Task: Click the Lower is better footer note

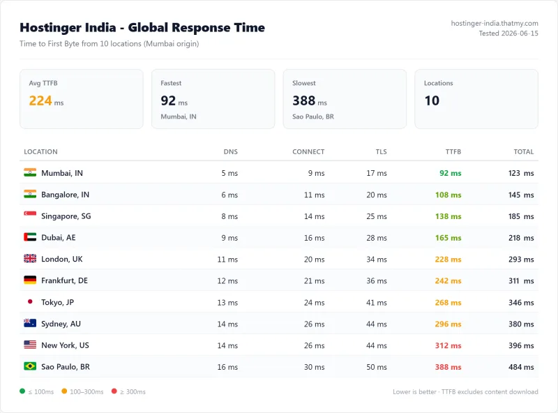Action: pos(465,391)
